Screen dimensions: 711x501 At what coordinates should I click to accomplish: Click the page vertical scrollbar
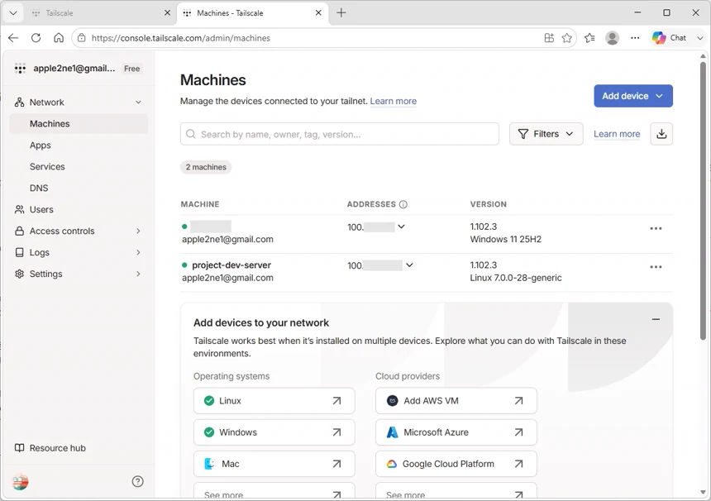coord(703,201)
